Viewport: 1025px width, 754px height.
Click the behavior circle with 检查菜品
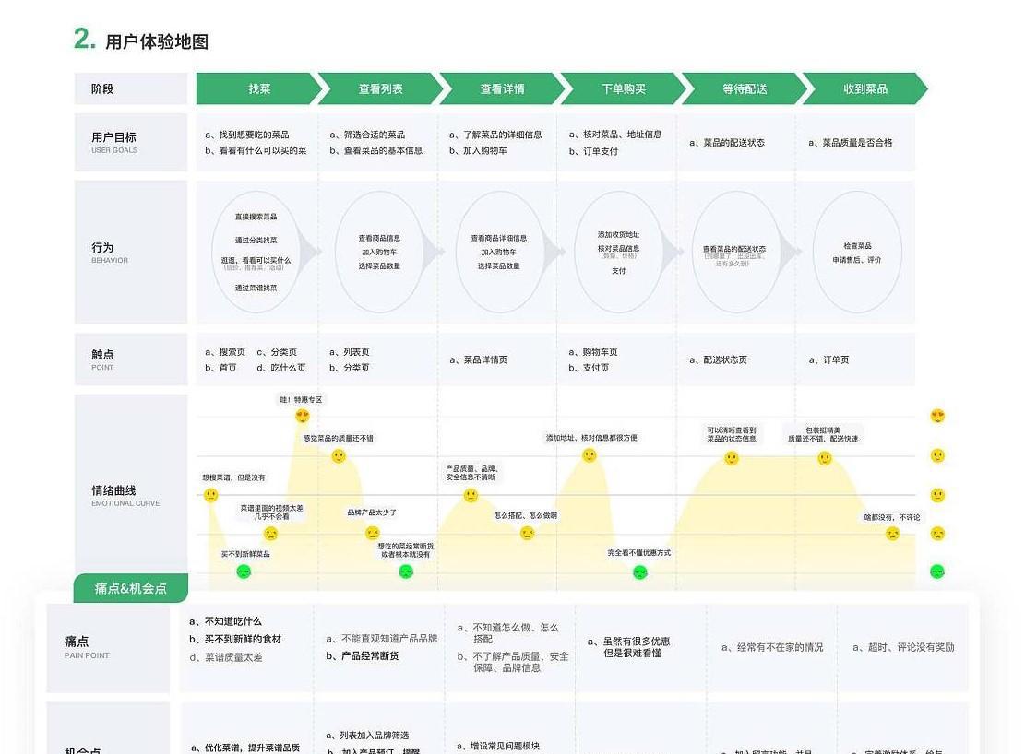857,252
